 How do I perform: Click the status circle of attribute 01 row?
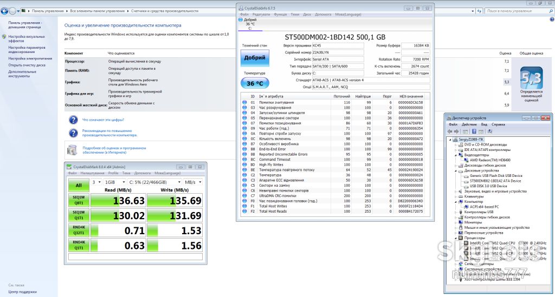point(244,102)
